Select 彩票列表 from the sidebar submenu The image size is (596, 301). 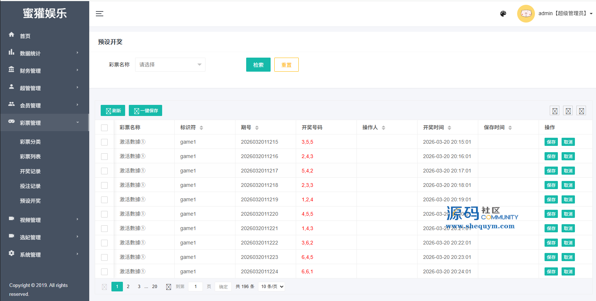pyautogui.click(x=30, y=157)
